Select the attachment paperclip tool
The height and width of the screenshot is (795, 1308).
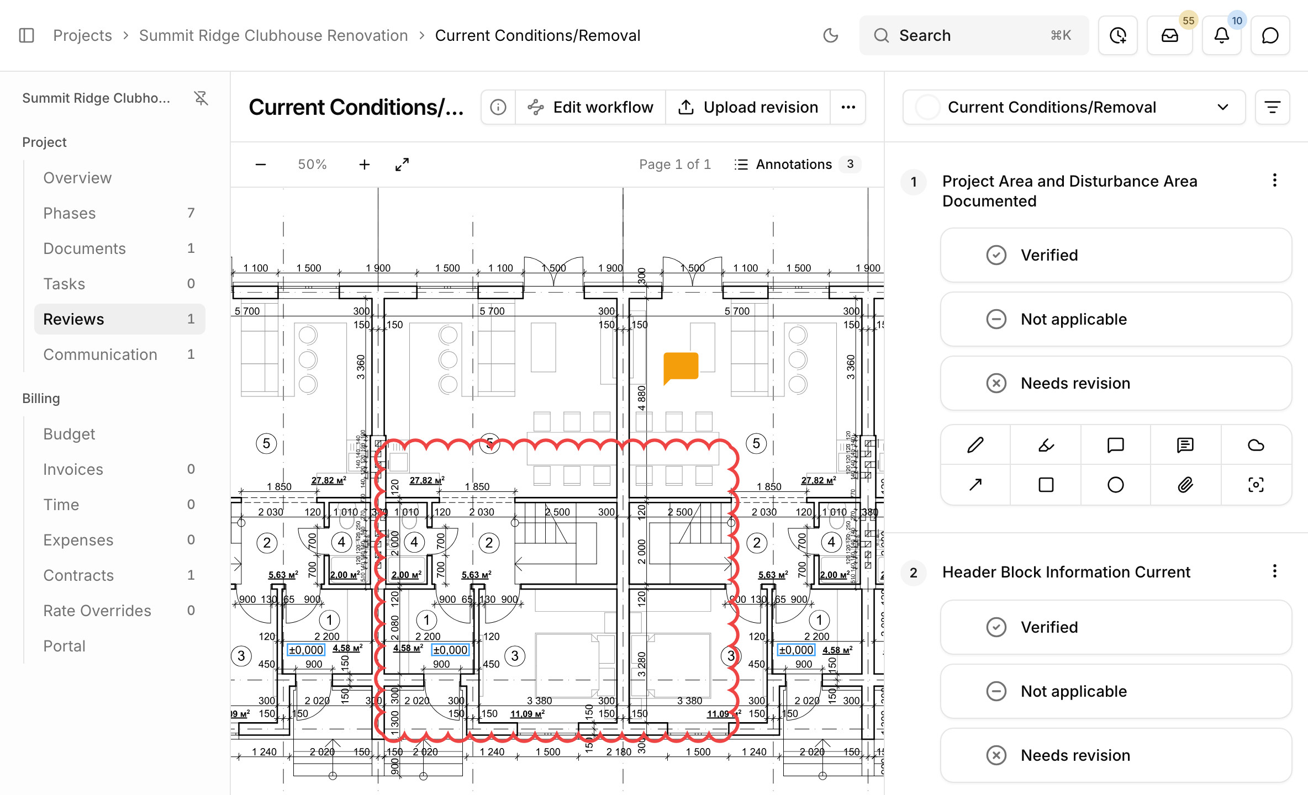1185,485
